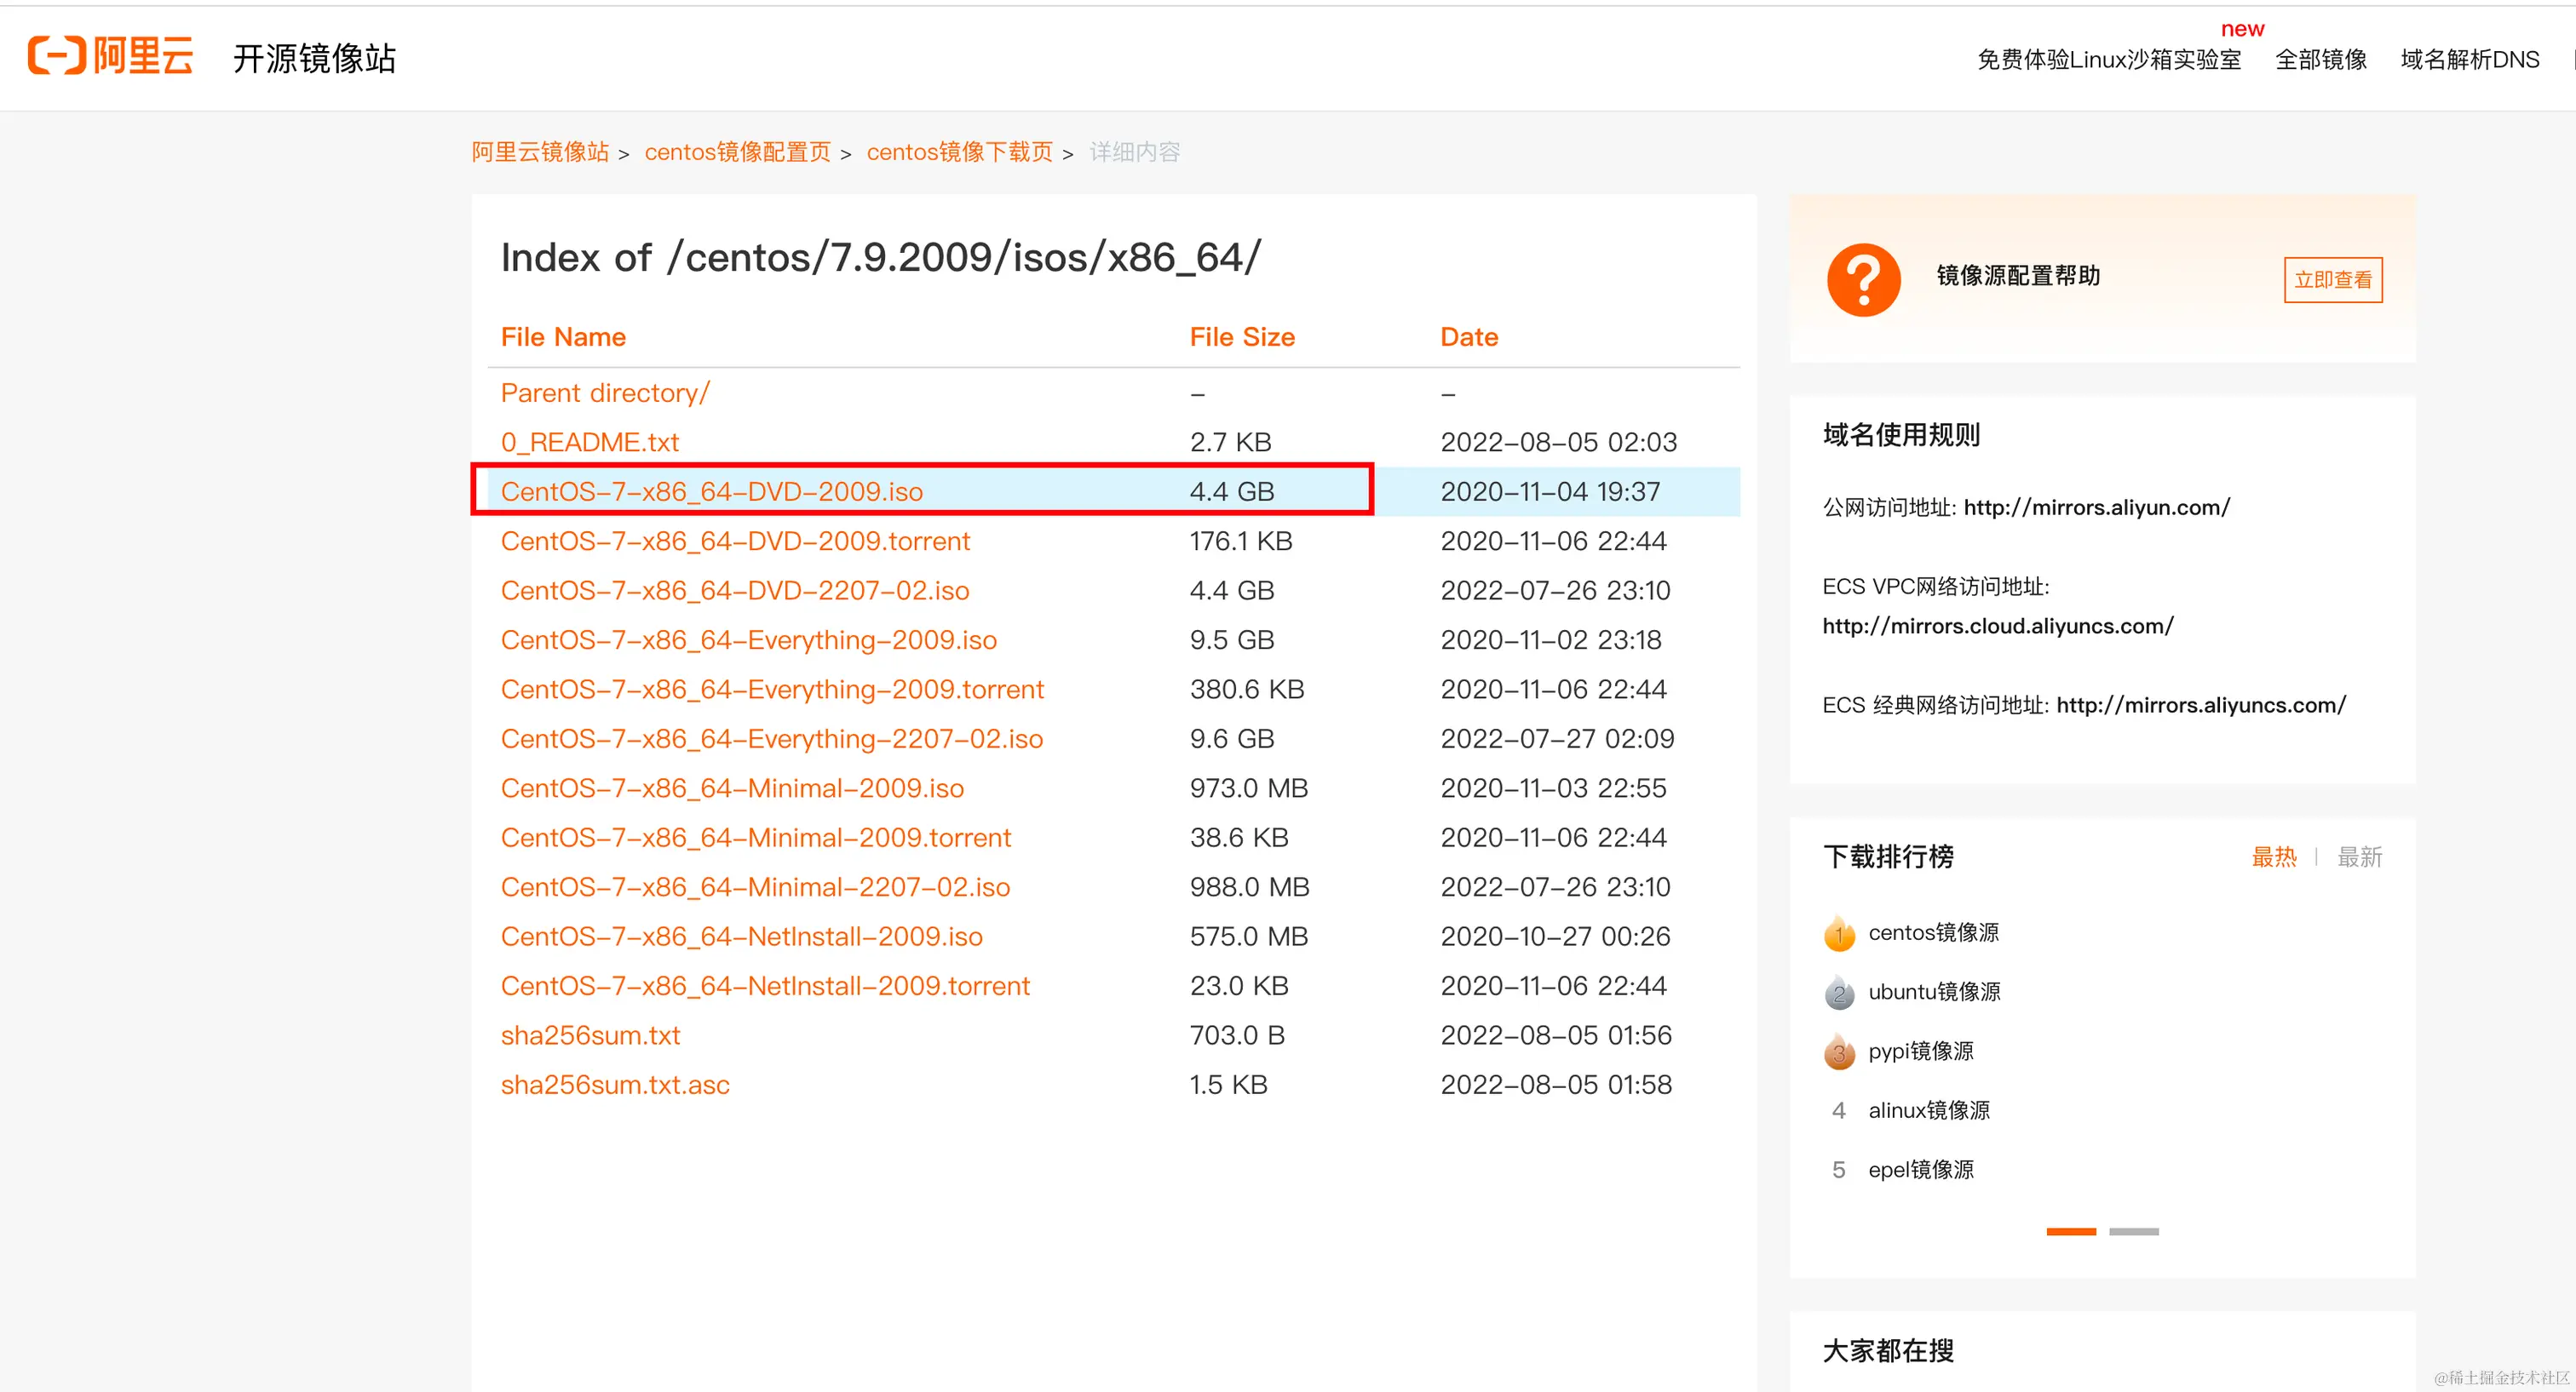
Task: Click the File Name column header
Action: (563, 337)
